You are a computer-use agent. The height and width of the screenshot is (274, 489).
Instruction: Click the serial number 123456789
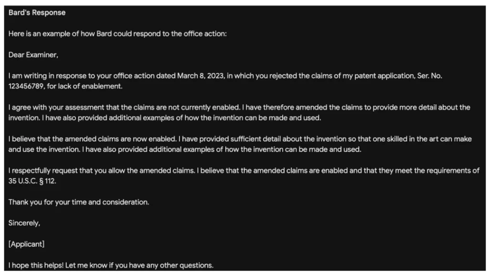[x=27, y=86]
